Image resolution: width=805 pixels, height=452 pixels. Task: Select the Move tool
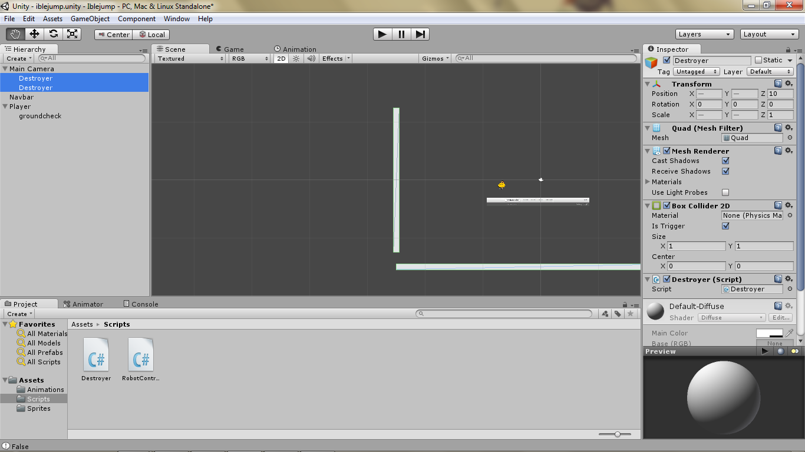[34, 34]
